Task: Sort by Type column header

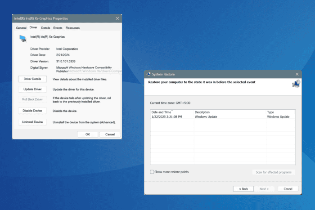Action: pos(281,112)
